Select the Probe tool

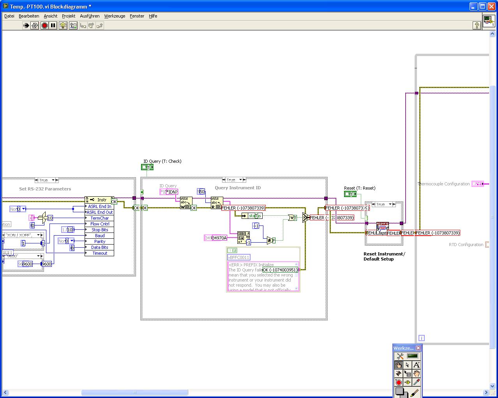(x=408, y=383)
